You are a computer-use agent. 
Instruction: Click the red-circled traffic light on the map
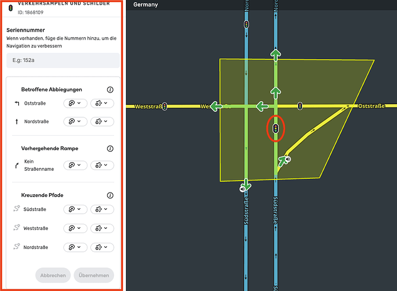click(276, 128)
